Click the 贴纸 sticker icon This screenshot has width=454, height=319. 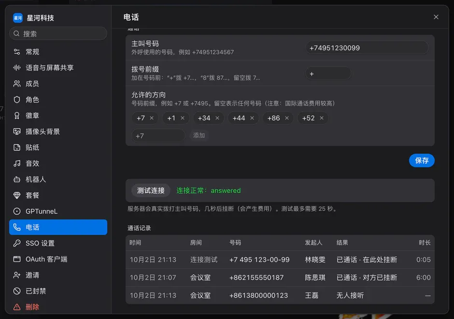[x=17, y=147]
